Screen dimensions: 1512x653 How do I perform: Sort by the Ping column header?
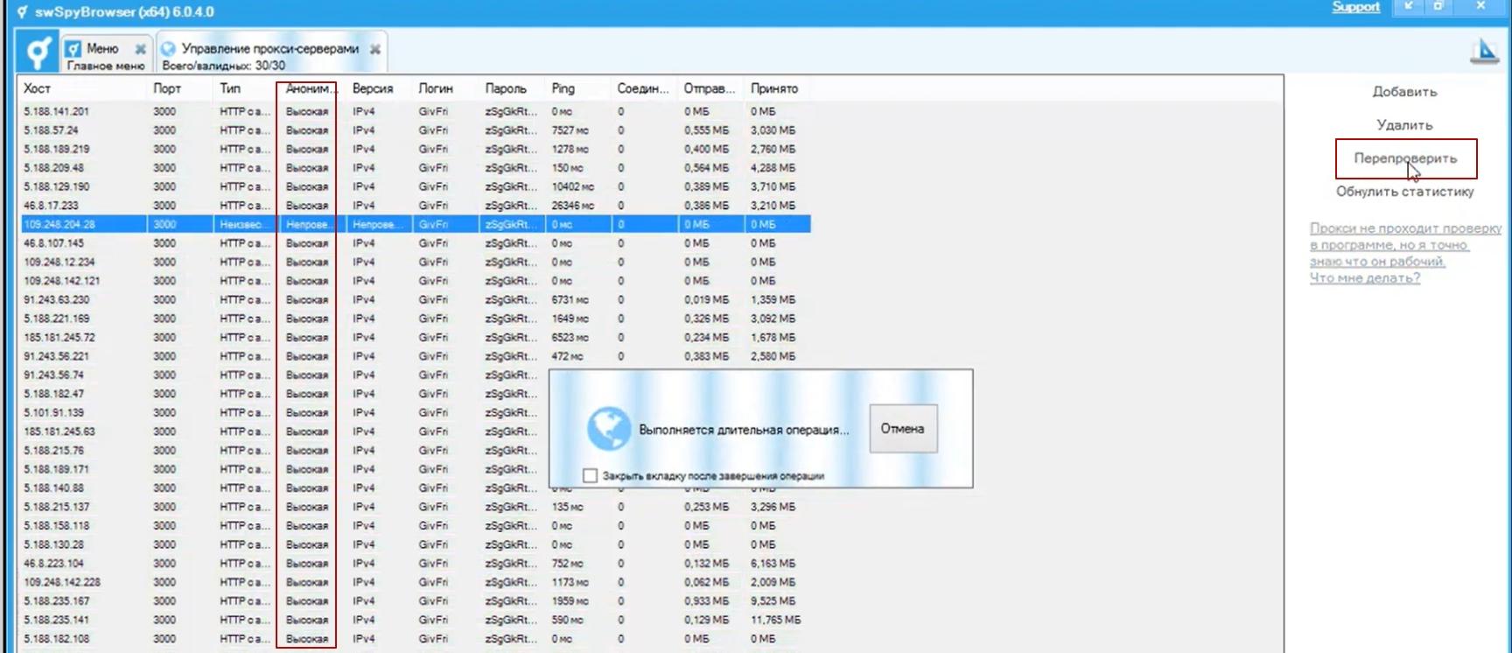pyautogui.click(x=579, y=88)
